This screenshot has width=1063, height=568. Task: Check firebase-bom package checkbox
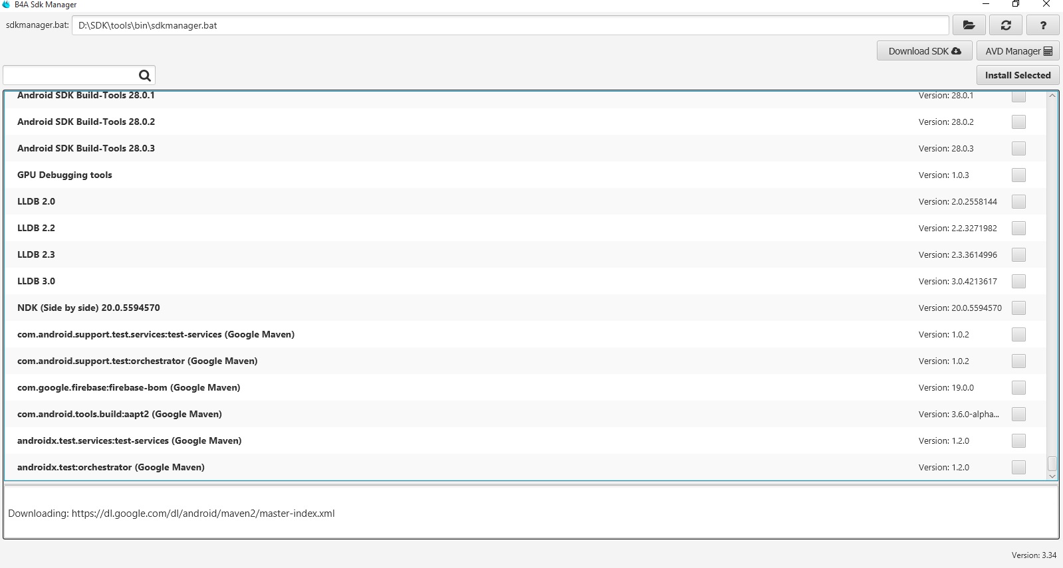(x=1018, y=387)
